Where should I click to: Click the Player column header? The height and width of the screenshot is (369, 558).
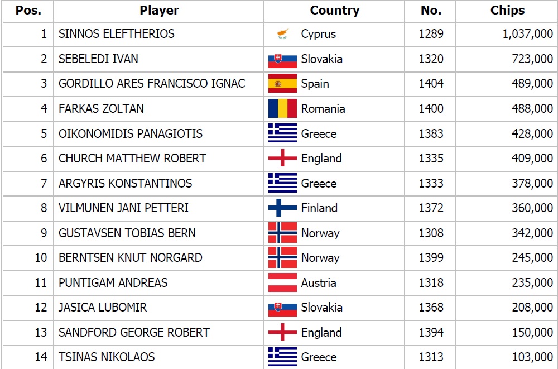click(159, 11)
